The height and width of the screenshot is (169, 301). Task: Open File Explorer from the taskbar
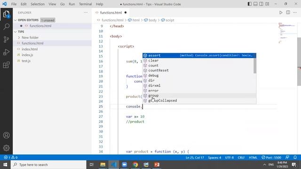103,165
